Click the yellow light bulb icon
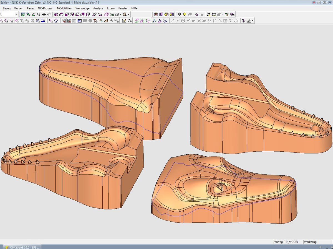 coord(185,14)
